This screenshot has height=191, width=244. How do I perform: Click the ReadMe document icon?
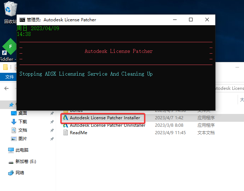click(66, 132)
